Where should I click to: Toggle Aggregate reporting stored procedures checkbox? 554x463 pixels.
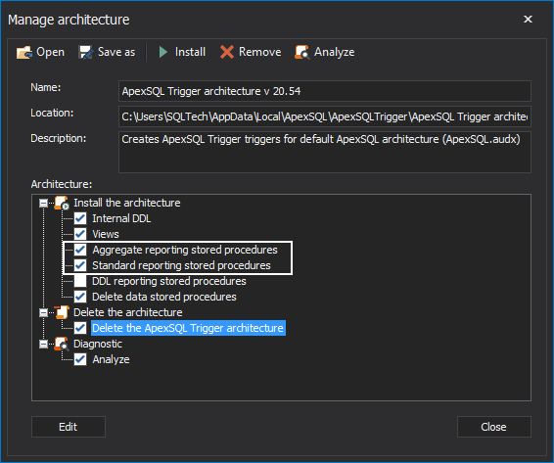[x=80, y=250]
